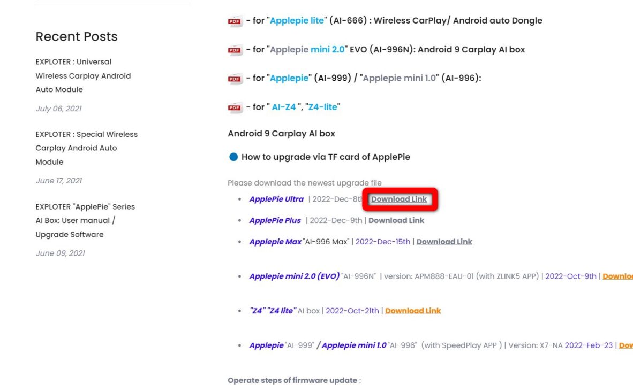Open the PDF icon for Applepie mini 2.0
Image resolution: width=633 pixels, height=385 pixels.
coord(235,50)
